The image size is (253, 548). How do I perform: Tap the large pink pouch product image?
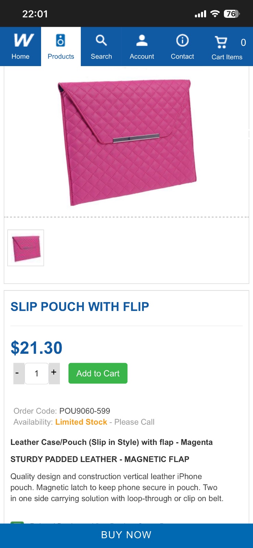point(127,142)
